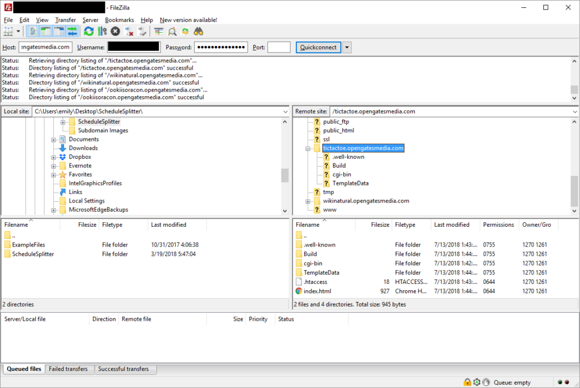The height and width of the screenshot is (388, 580).
Task: Sort remote list by Last modified
Action: point(455,225)
